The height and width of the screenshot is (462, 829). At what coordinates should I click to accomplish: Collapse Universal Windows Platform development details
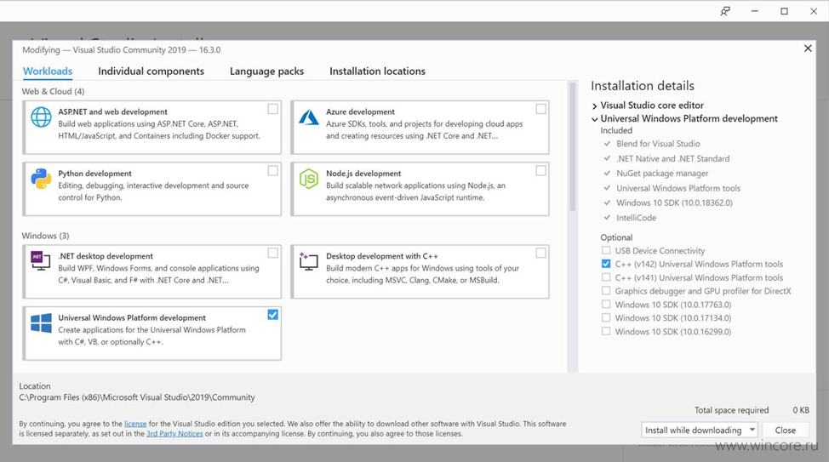pos(595,119)
